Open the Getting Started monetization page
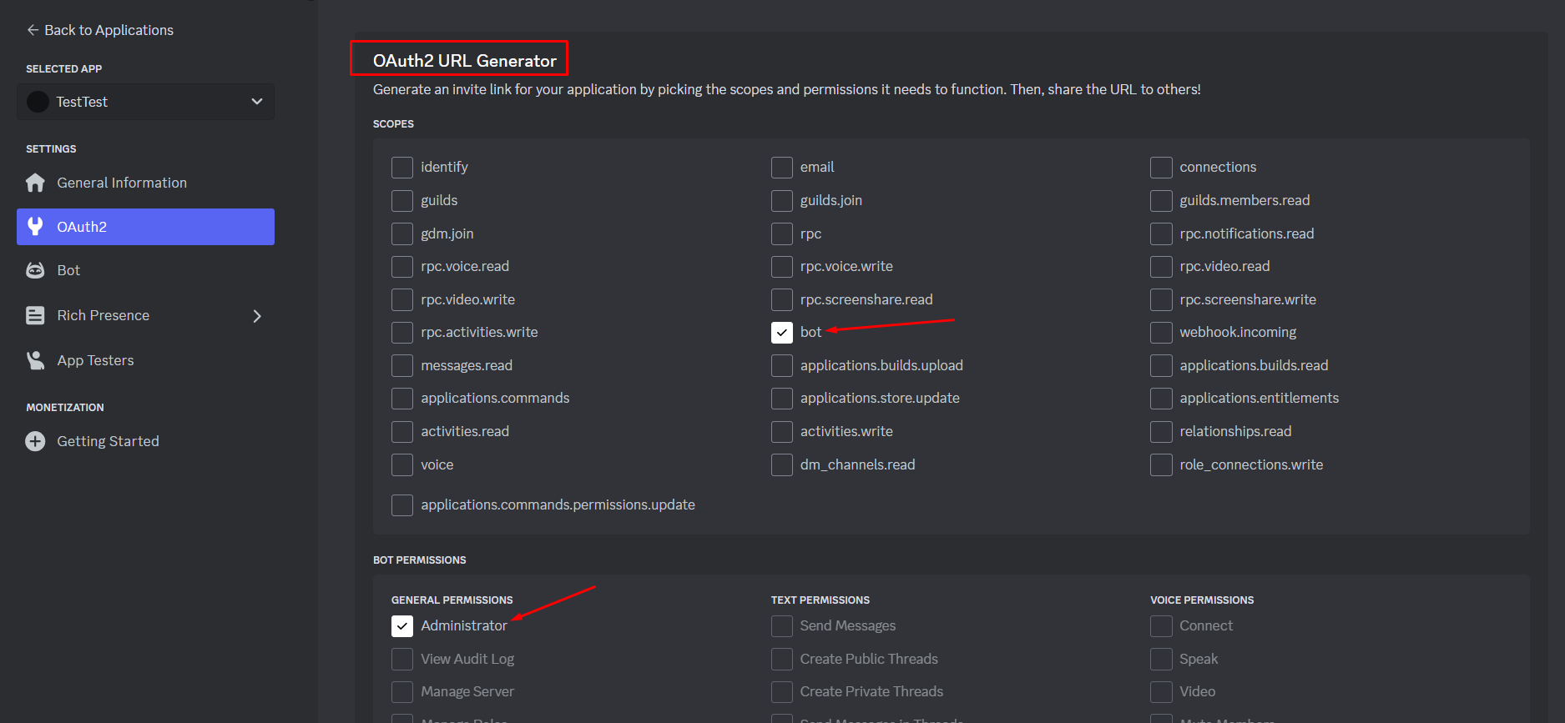 [108, 441]
